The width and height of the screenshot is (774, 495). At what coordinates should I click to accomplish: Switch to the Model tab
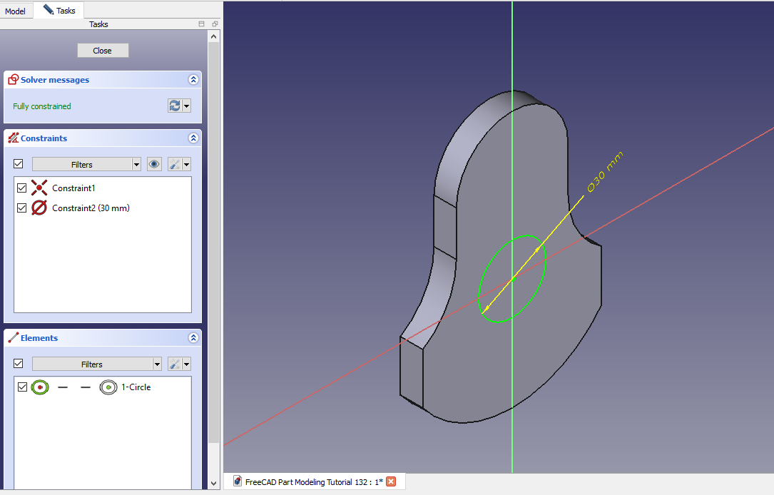16,11
